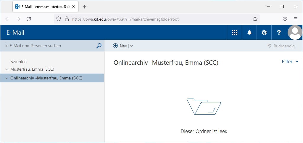Open the app launcher grid icon
The image size is (303, 143).
point(234,33)
